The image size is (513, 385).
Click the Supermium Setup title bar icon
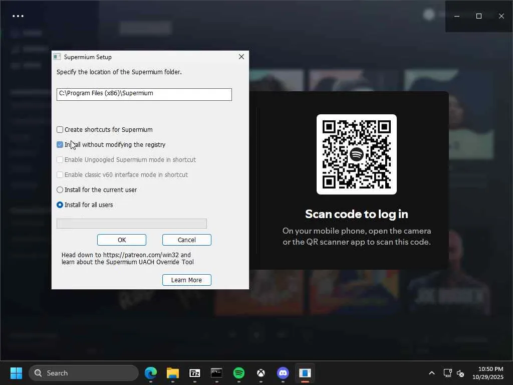[x=57, y=57]
